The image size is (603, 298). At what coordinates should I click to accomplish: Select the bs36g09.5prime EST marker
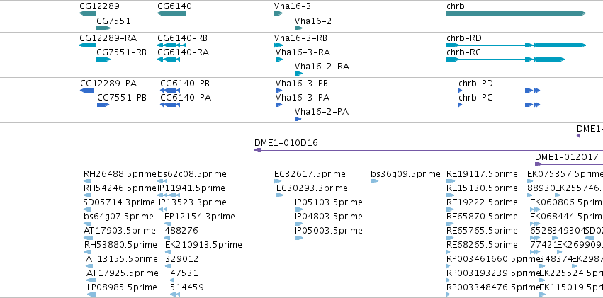[374, 181]
